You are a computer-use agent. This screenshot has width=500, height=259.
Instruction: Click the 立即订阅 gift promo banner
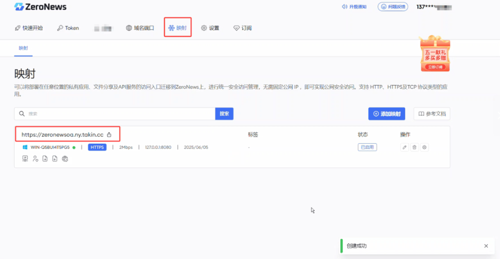tap(435, 53)
